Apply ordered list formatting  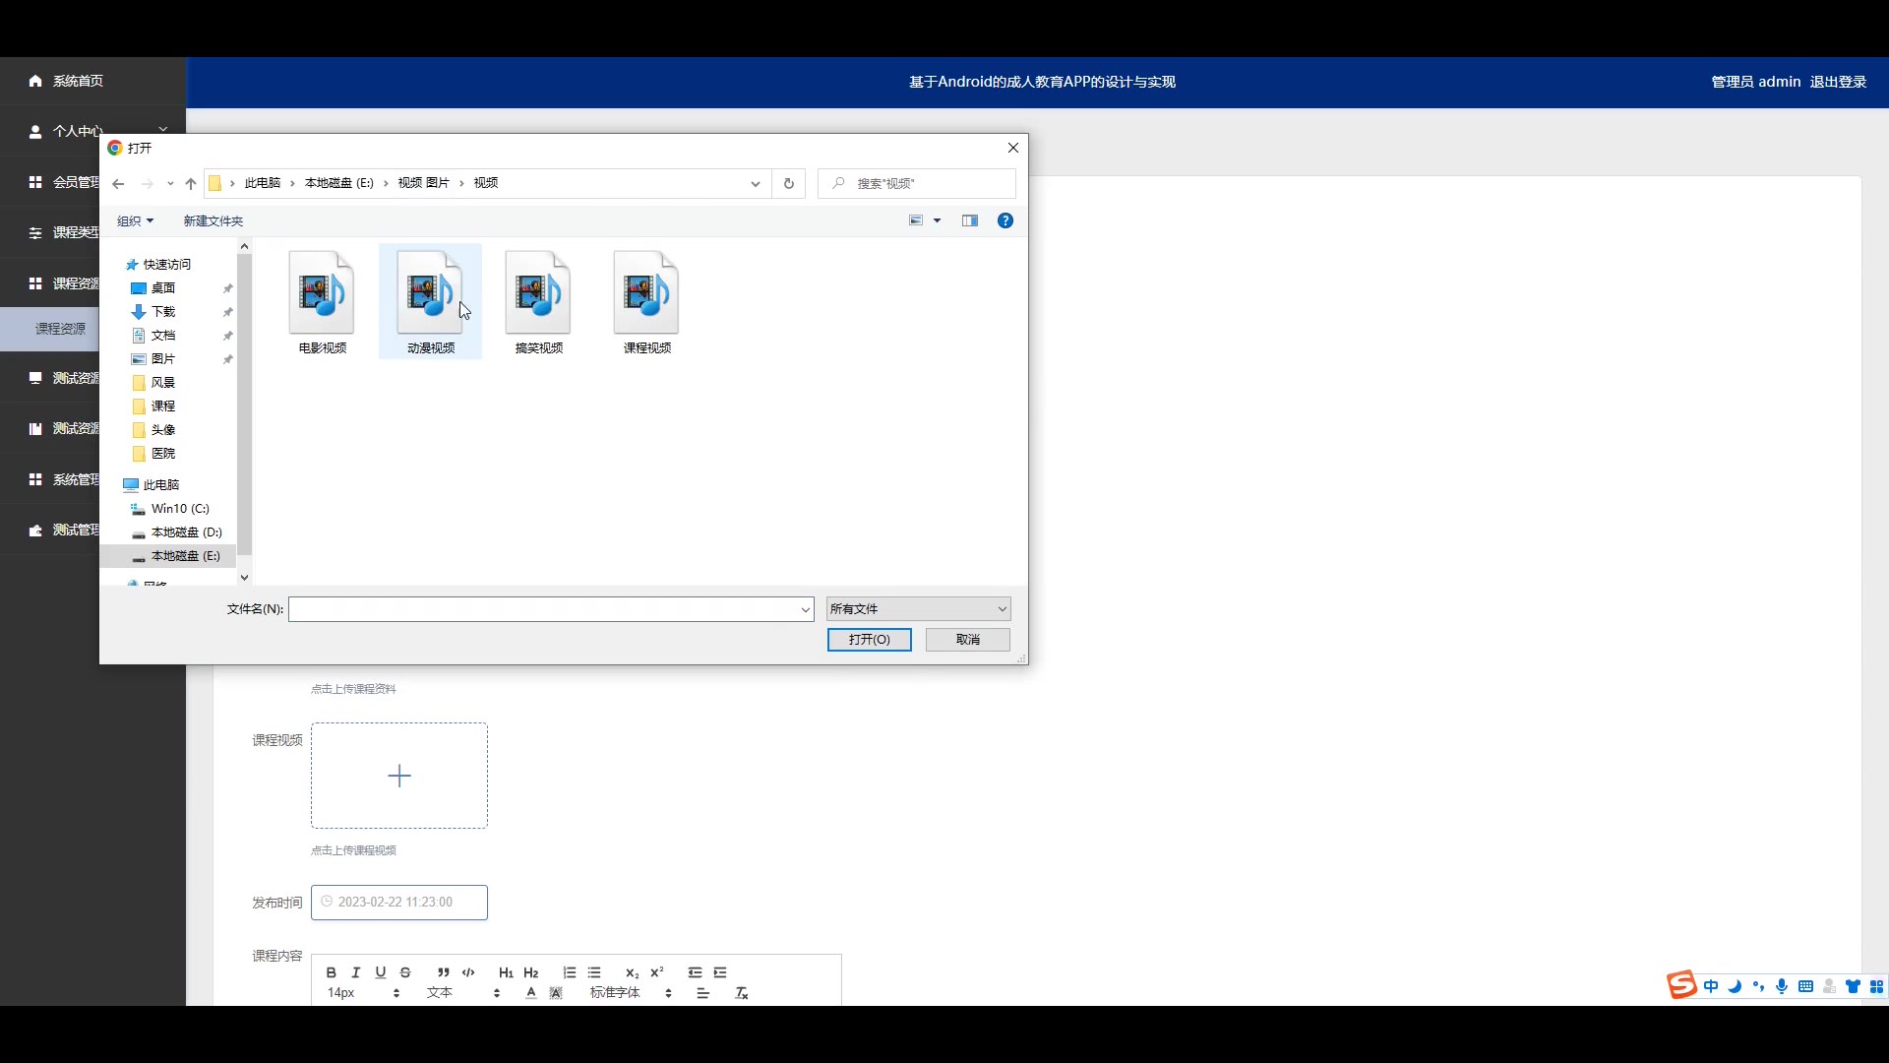click(x=570, y=972)
